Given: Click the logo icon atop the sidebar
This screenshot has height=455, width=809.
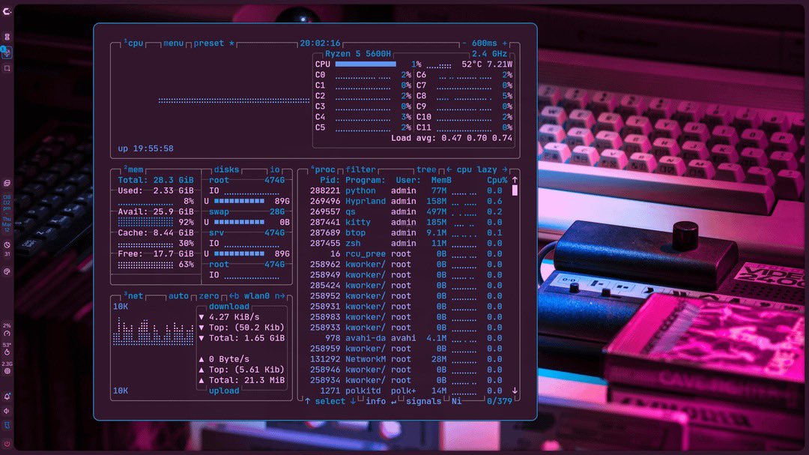Looking at the screenshot, I should (x=7, y=11).
